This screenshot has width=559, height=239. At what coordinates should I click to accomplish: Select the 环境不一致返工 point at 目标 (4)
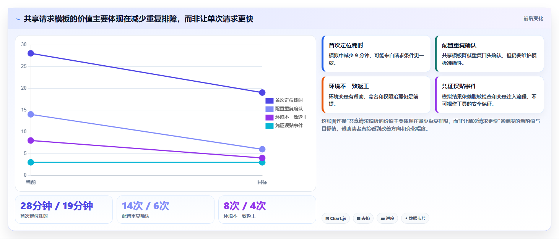click(262, 158)
